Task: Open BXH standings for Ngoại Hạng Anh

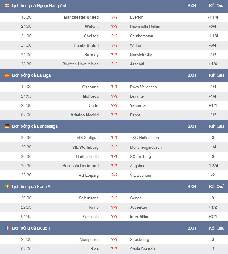Action: click(192, 6)
